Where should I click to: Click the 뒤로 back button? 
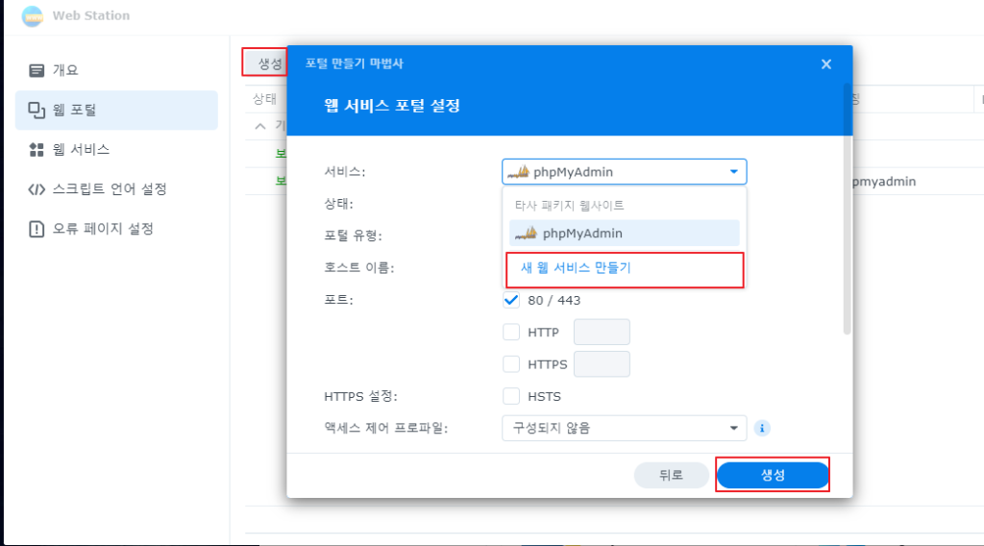[x=671, y=475]
